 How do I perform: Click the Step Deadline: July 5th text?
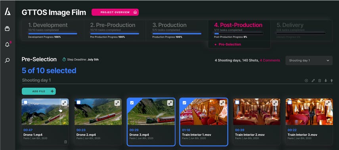(x=83, y=59)
